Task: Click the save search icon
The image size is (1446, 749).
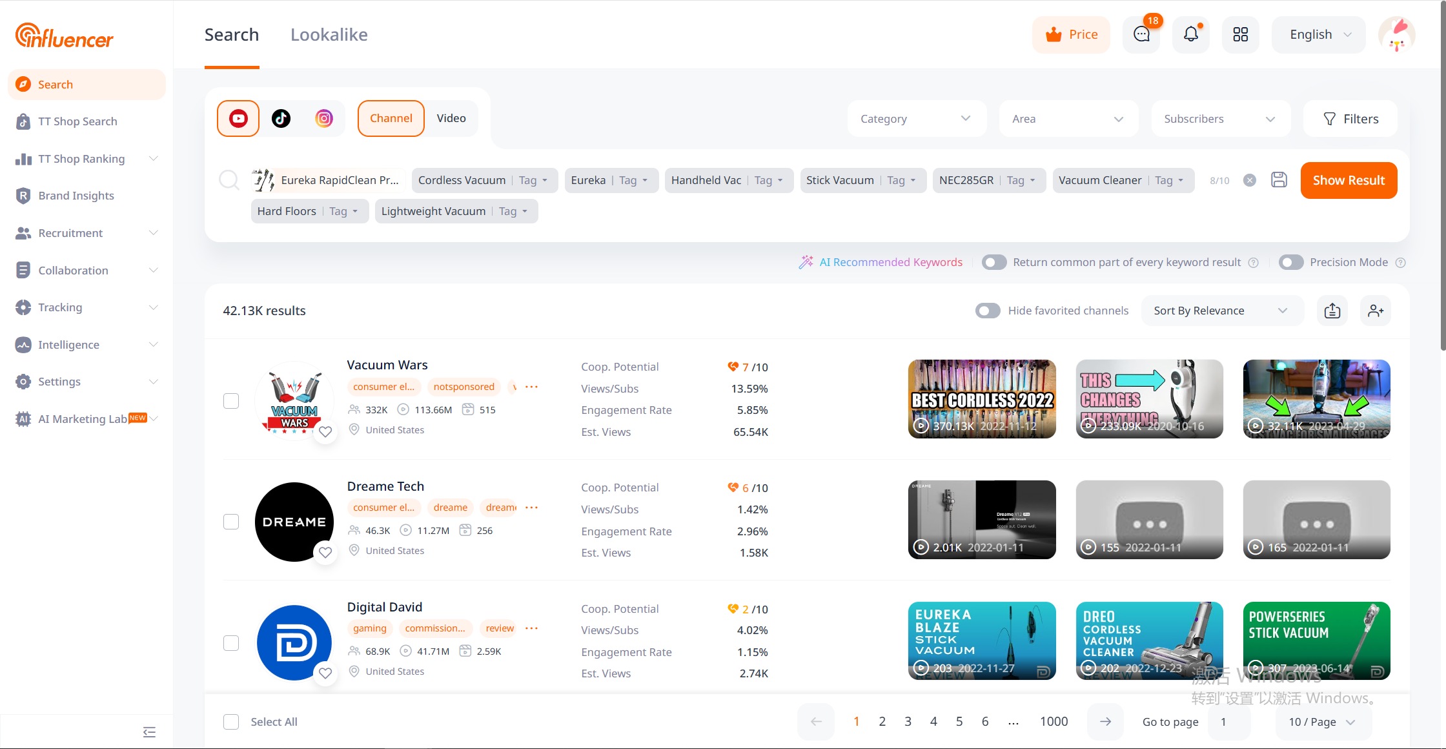Action: coord(1279,180)
